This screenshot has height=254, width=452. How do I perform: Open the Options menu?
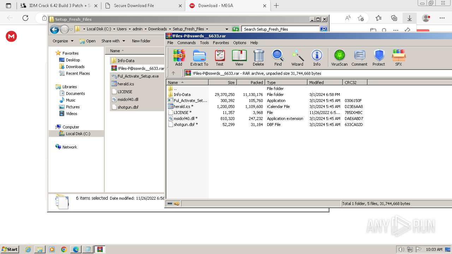click(240, 43)
